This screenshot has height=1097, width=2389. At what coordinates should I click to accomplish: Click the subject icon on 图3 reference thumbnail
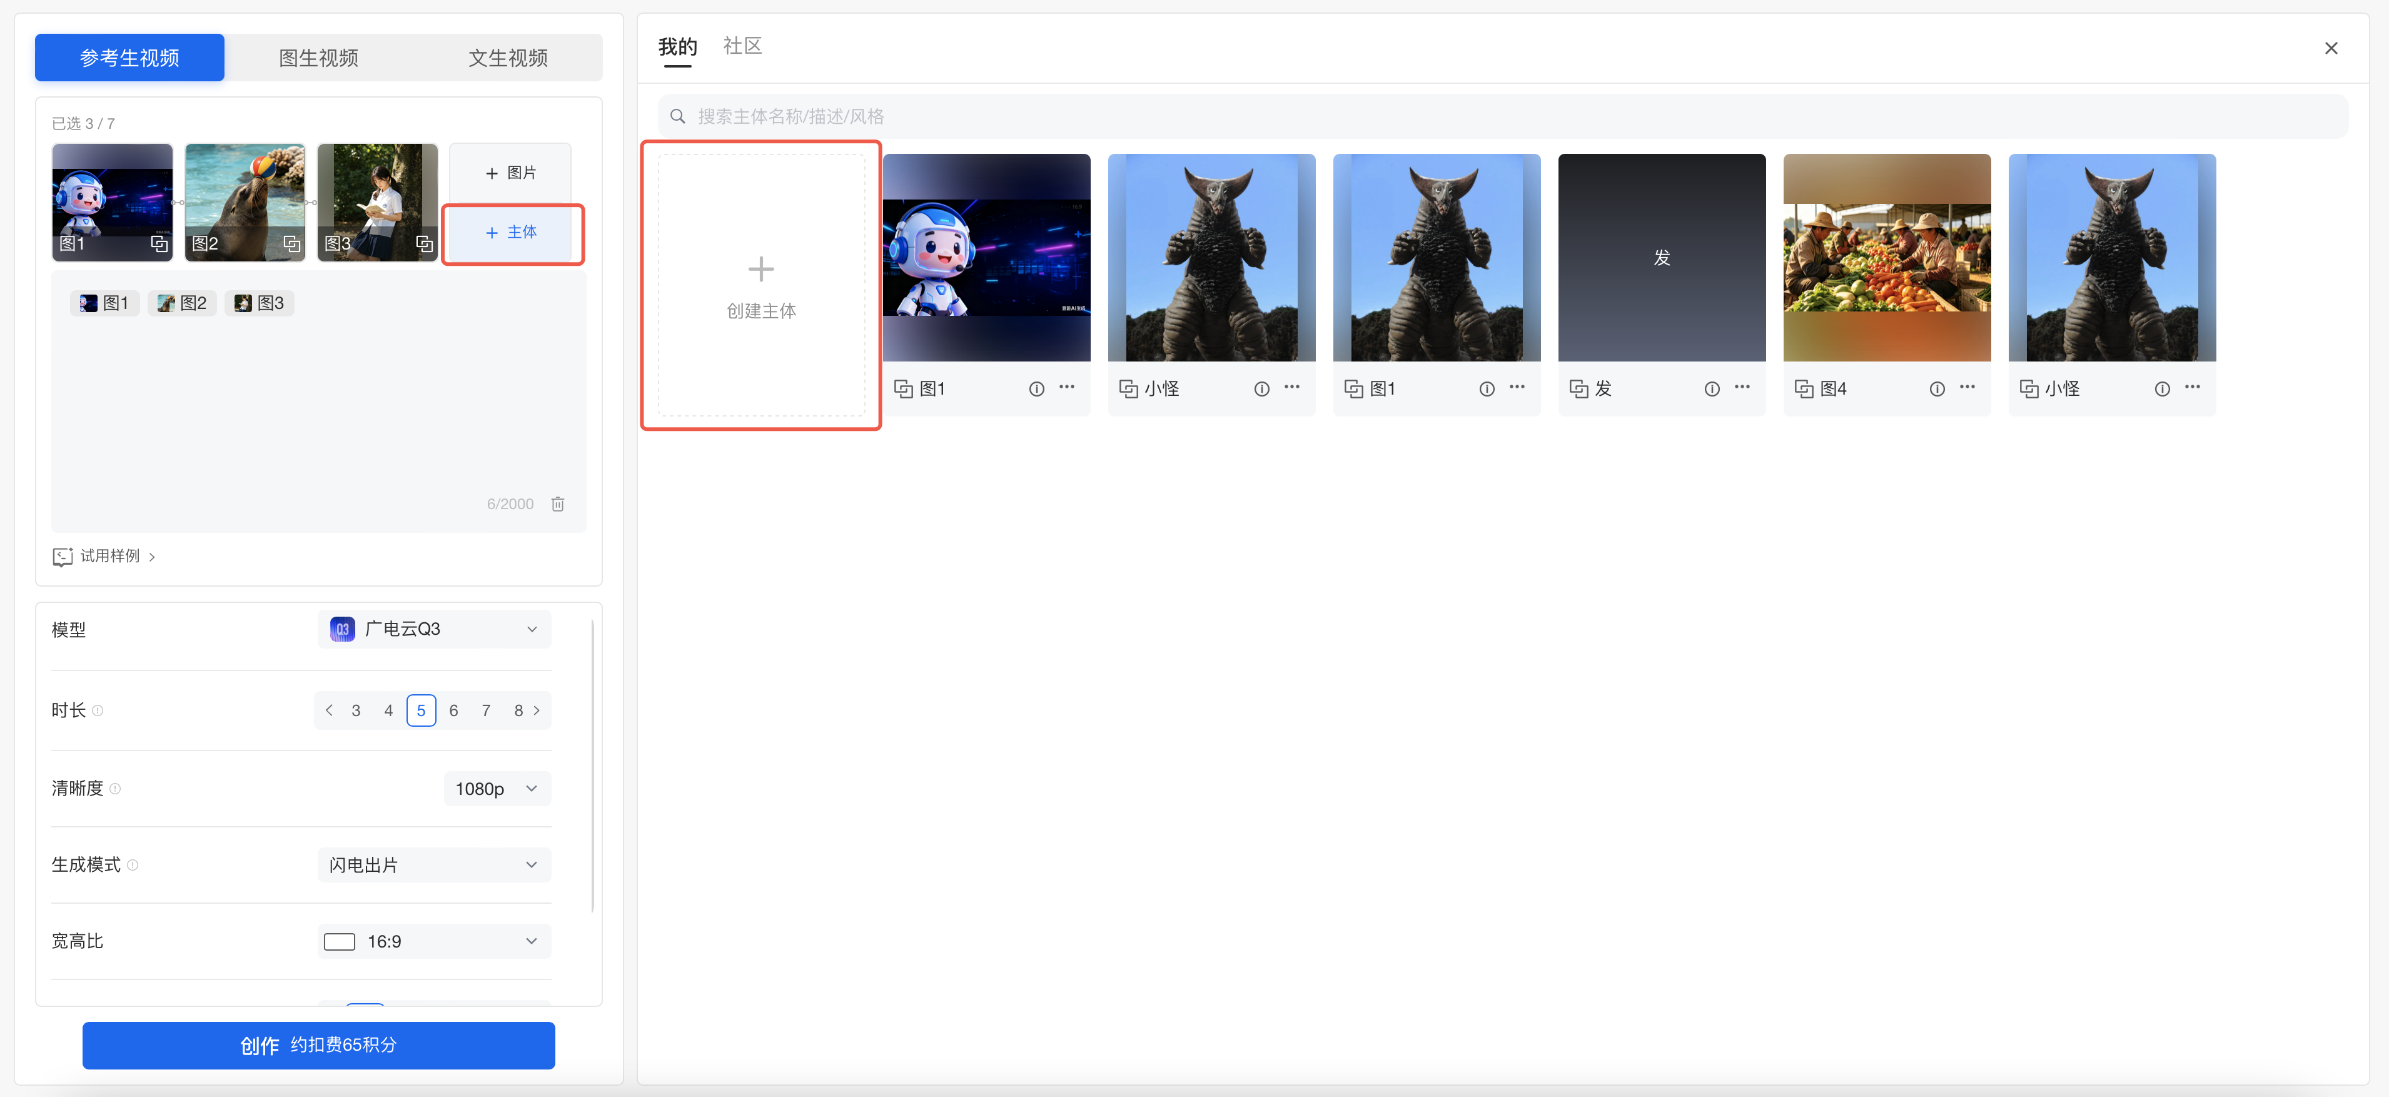(425, 244)
